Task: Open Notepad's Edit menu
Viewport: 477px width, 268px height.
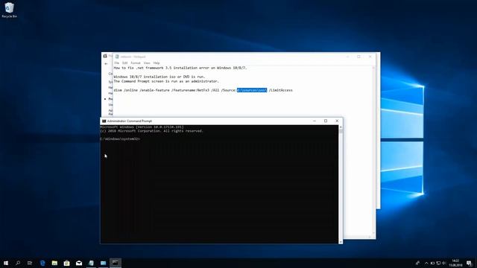Action: (x=124, y=63)
